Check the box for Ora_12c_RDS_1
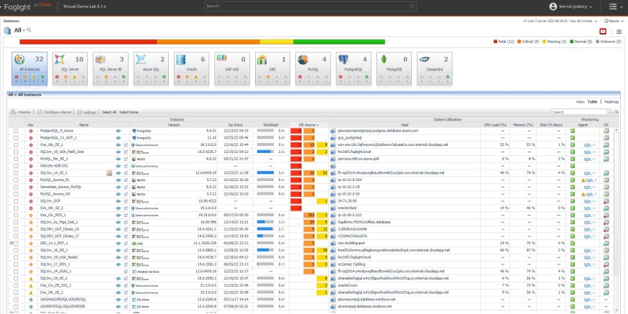 coord(16,215)
